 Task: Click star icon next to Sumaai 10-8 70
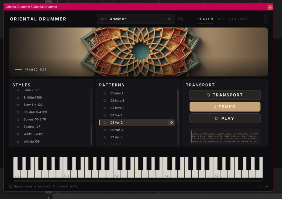pyautogui.click(x=18, y=119)
